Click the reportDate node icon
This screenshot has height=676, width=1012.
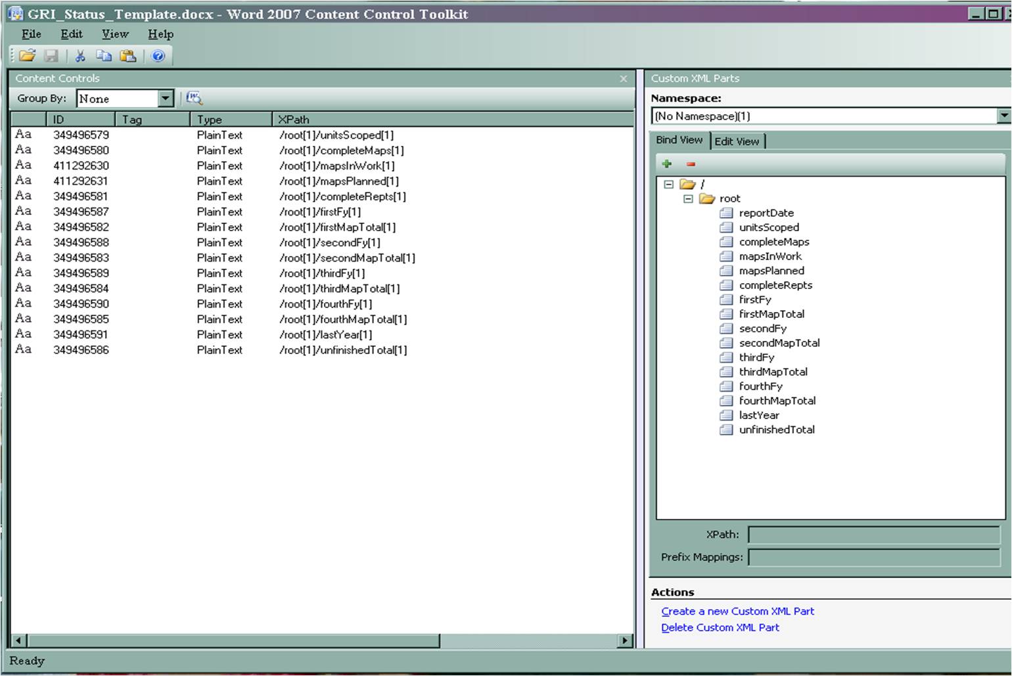(726, 213)
